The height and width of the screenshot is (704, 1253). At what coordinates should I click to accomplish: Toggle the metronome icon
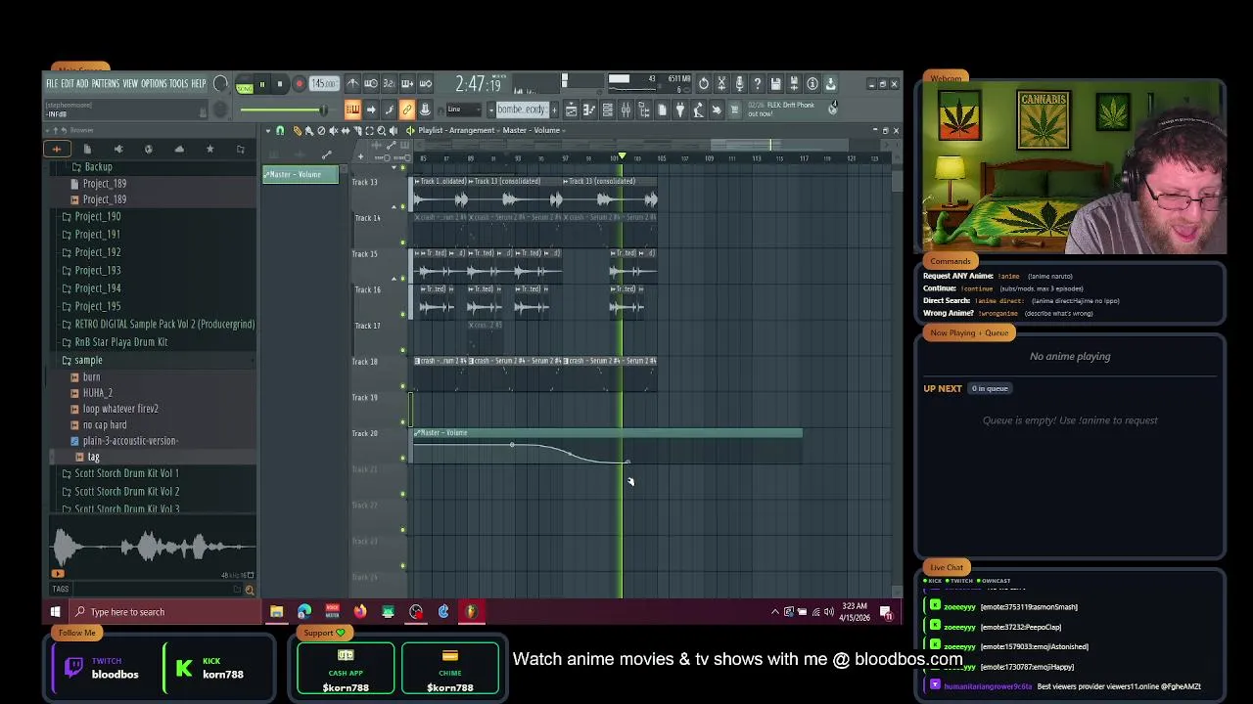tap(352, 84)
